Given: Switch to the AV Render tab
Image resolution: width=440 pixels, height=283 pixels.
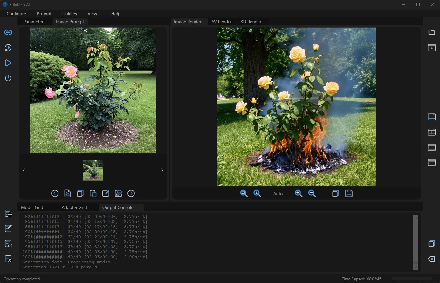Looking at the screenshot, I should (x=222, y=22).
